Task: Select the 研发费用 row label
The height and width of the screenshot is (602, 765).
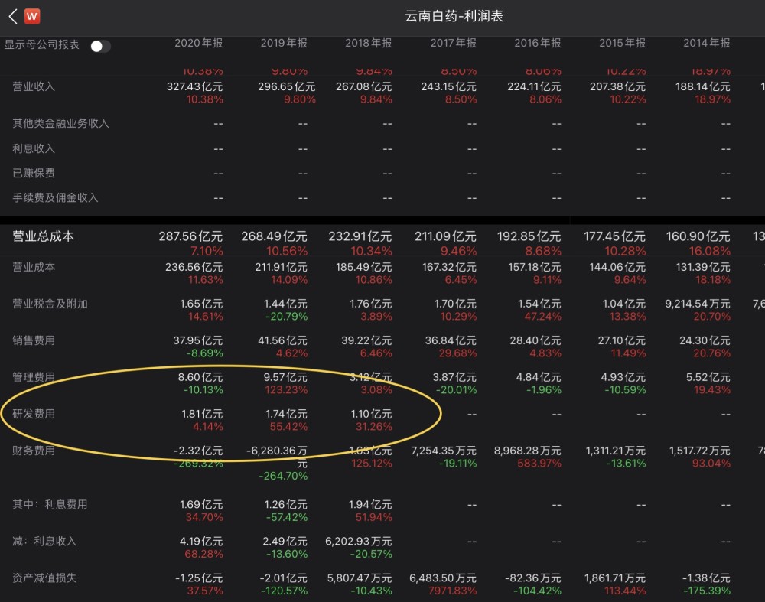Action: pyautogui.click(x=34, y=414)
